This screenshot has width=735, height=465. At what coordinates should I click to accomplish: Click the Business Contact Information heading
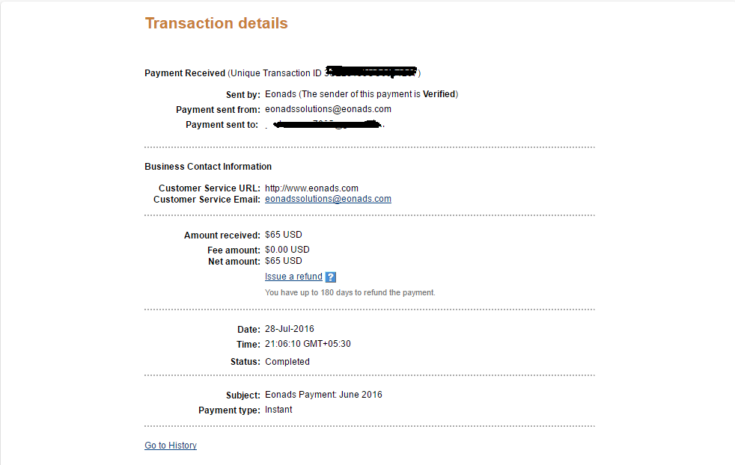pyautogui.click(x=208, y=167)
